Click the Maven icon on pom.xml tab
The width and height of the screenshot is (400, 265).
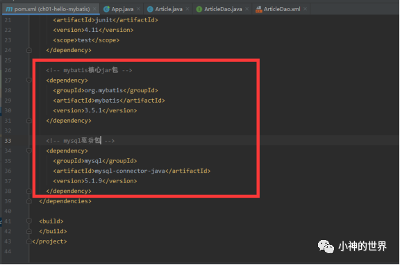[x=9, y=9]
